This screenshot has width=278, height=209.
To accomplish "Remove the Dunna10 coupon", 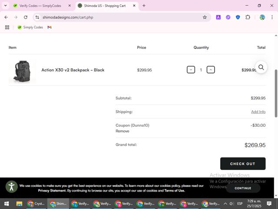I will click(x=122, y=131).
